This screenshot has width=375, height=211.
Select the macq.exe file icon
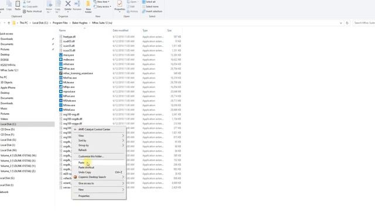point(61,55)
